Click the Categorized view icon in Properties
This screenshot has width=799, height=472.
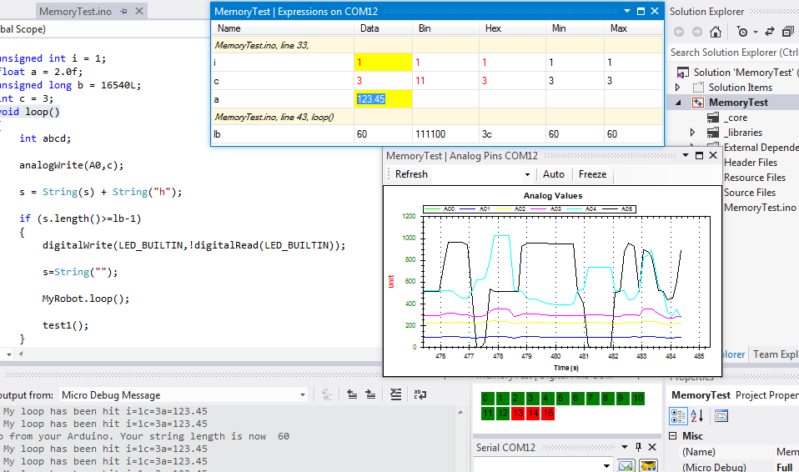678,416
